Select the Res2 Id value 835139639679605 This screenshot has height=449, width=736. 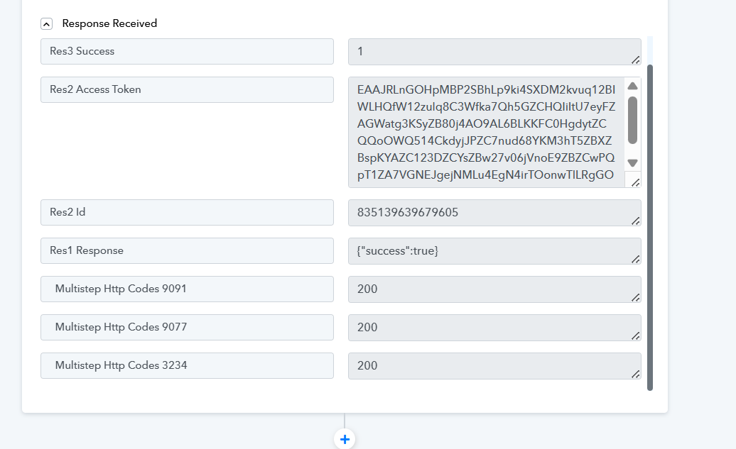click(x=490, y=213)
